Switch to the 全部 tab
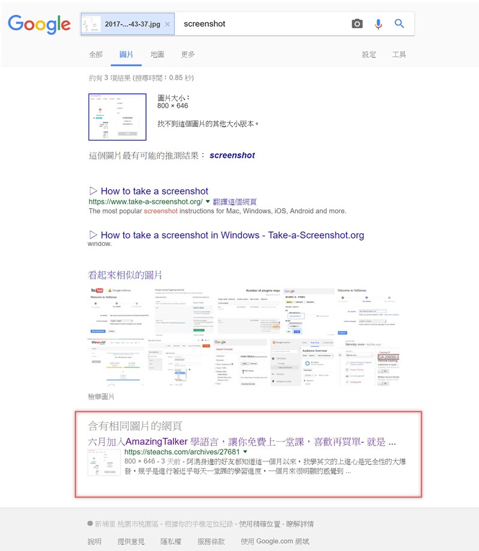Viewport: 479px width, 551px height. 96,54
